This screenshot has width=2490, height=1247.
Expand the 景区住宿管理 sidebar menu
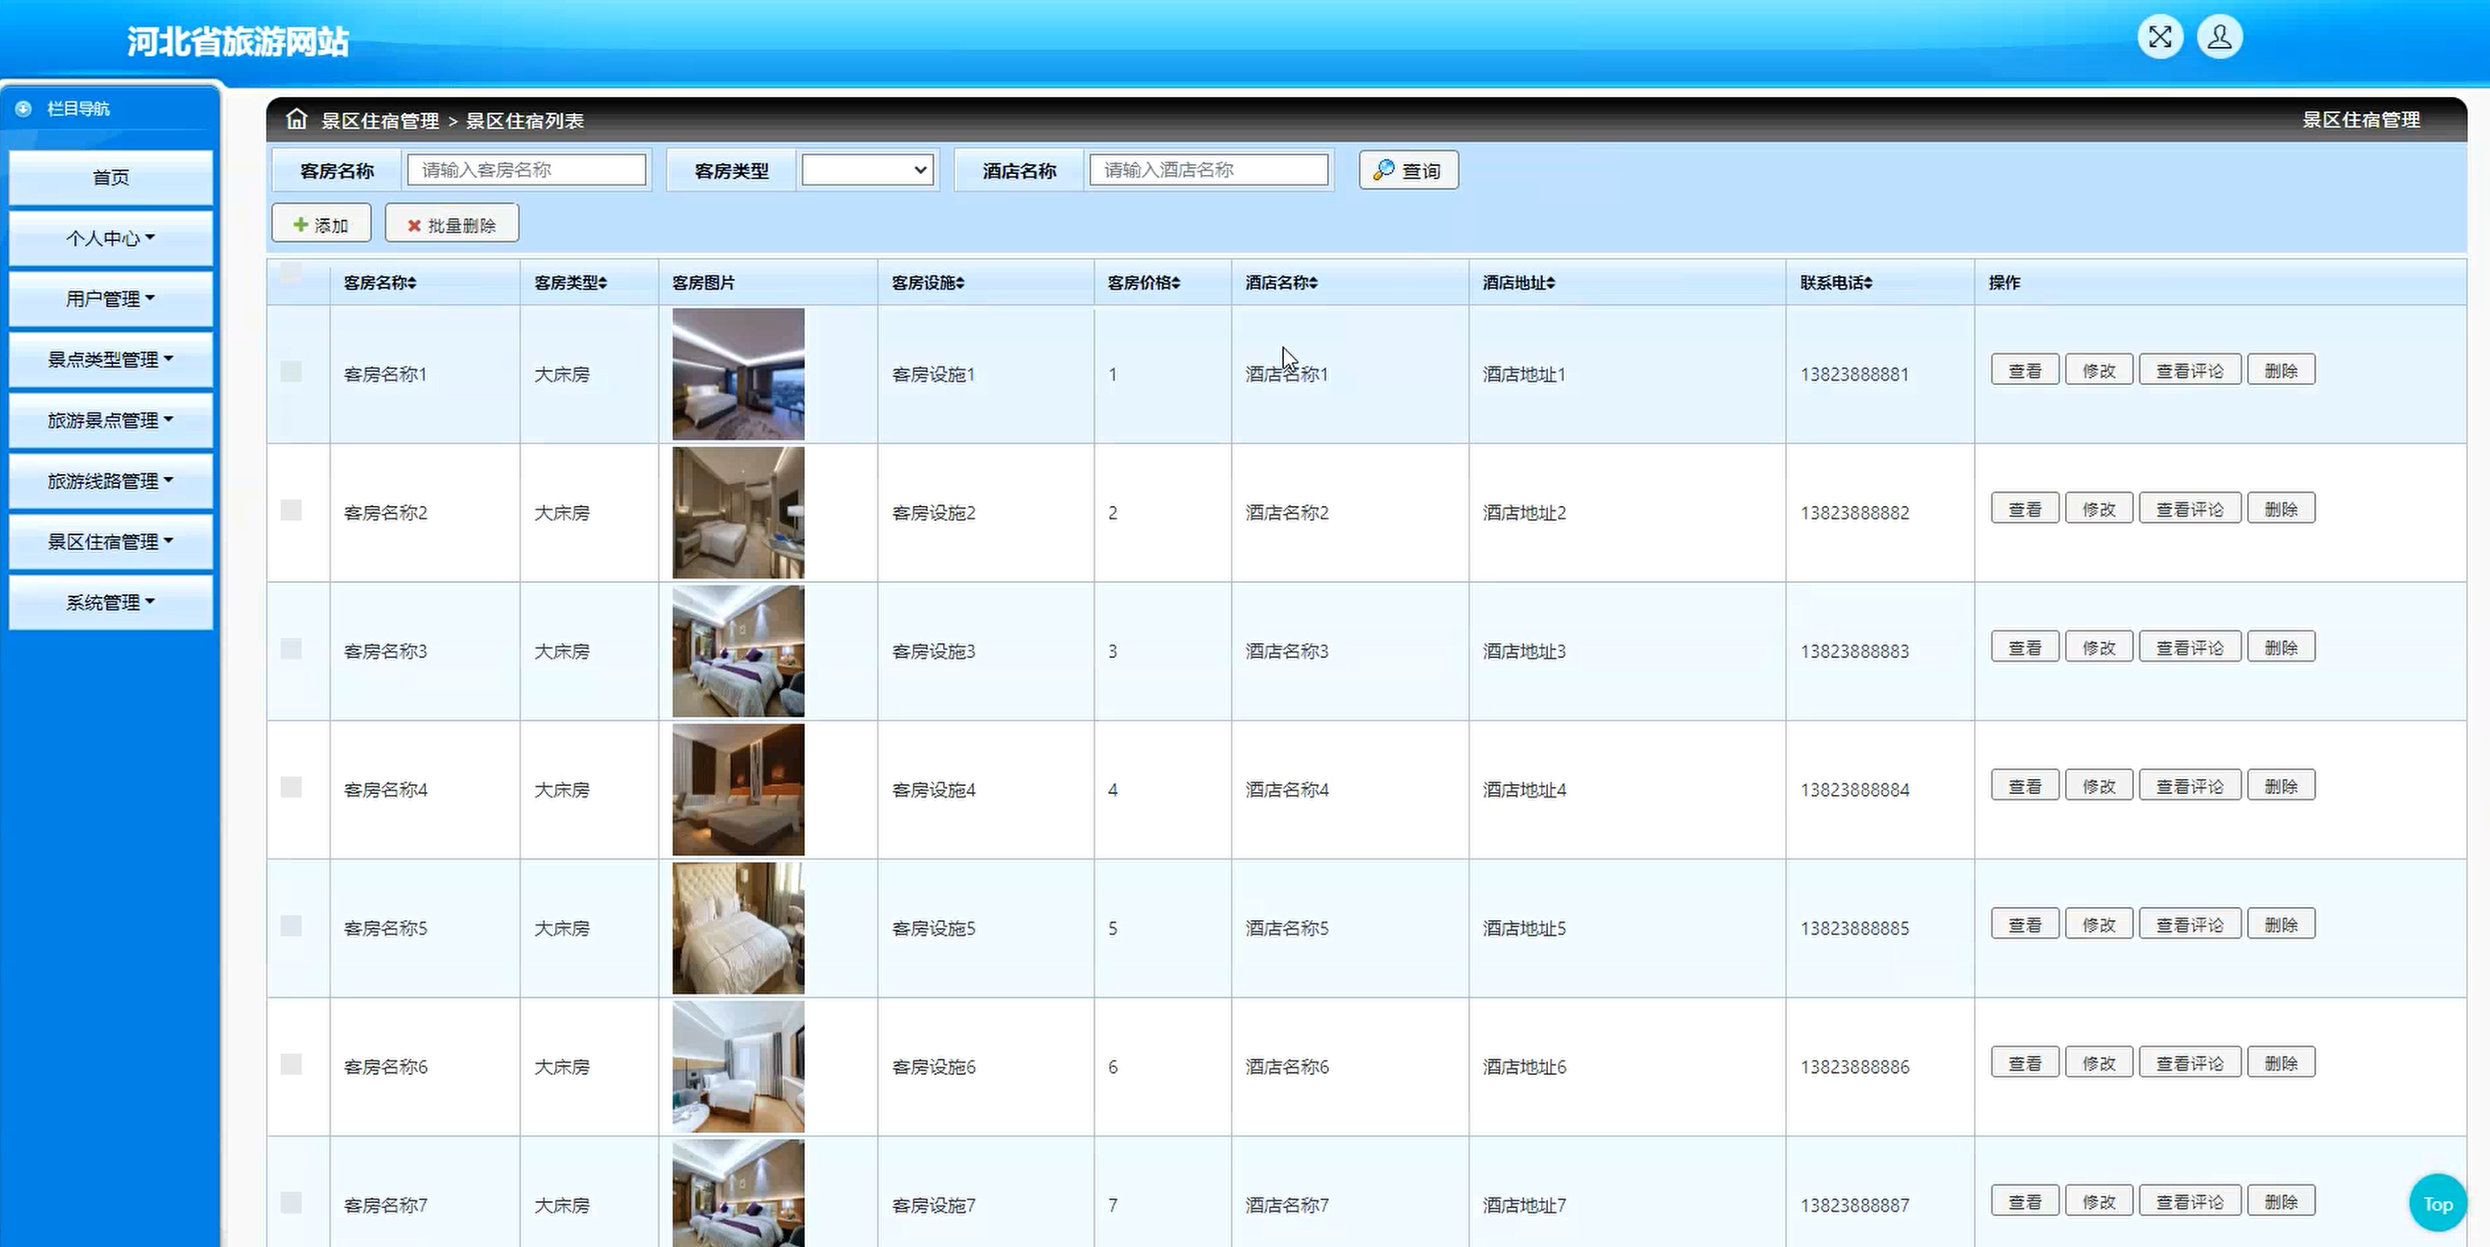tap(110, 540)
